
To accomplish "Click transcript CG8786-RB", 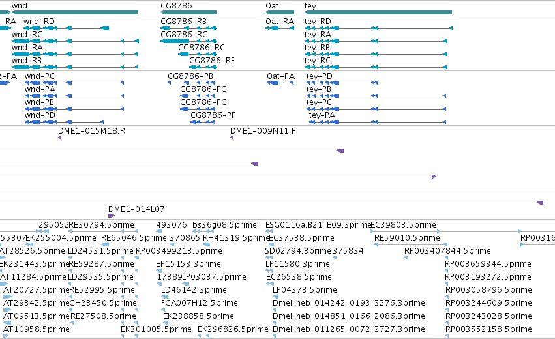I will point(183,22).
